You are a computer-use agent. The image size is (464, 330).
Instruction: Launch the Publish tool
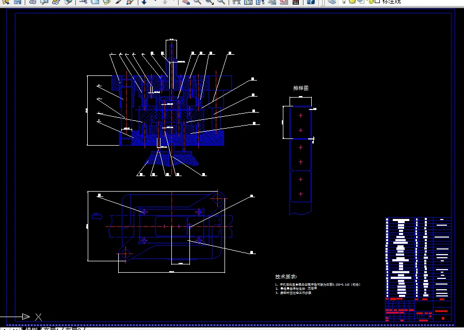click(x=56, y=2)
